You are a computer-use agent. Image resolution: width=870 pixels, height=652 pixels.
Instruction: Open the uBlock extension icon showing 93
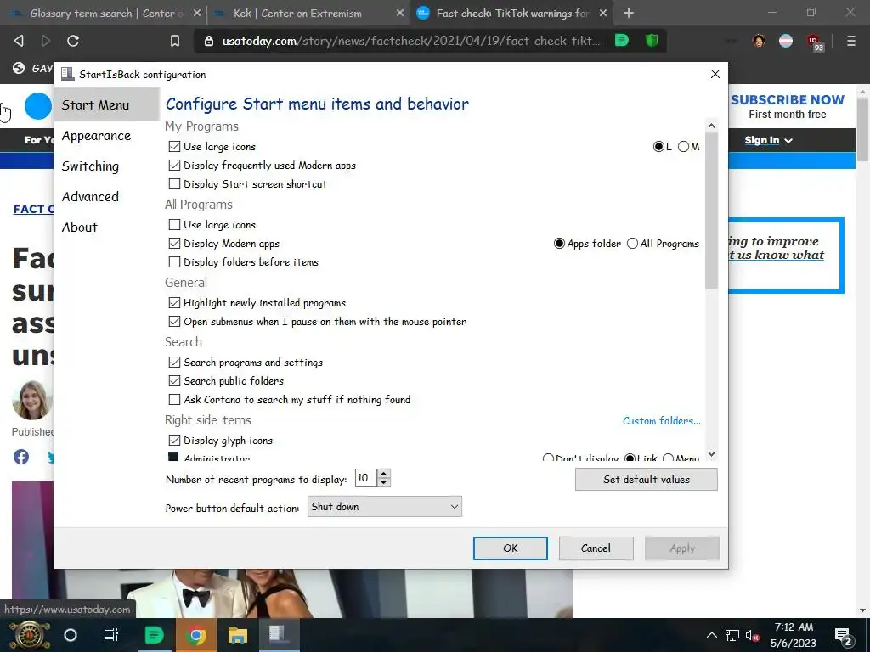coord(815,42)
